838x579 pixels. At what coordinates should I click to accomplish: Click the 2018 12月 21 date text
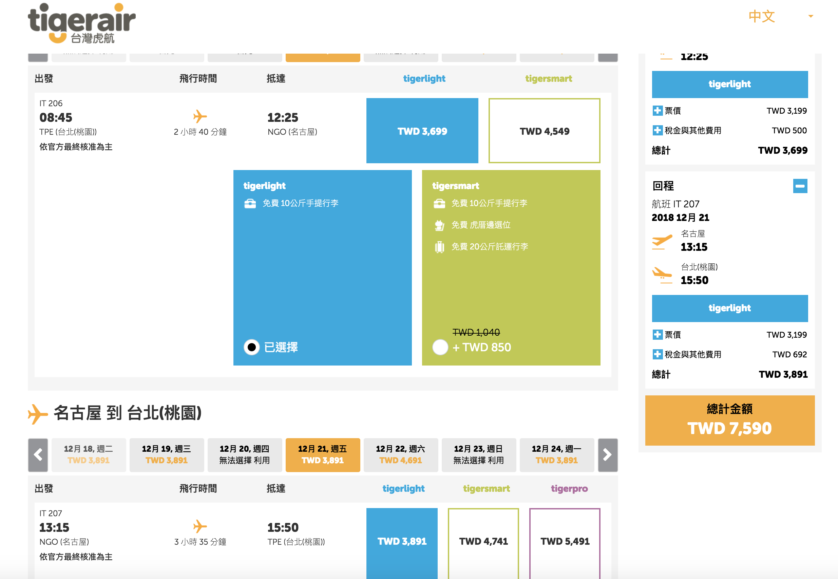tap(680, 218)
